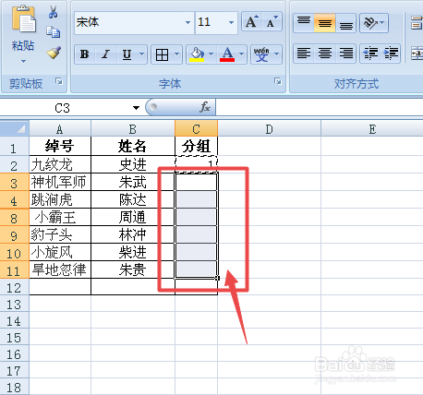This screenshot has height=395, width=423.
Task: Select top vertical alignment
Action: [x=304, y=23]
